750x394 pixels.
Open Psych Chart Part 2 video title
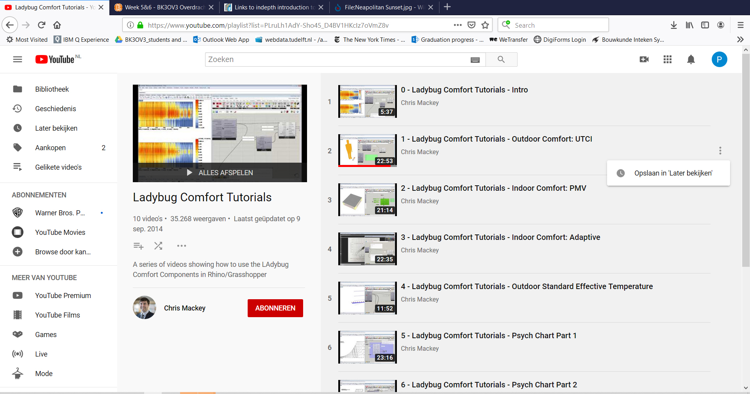point(489,385)
